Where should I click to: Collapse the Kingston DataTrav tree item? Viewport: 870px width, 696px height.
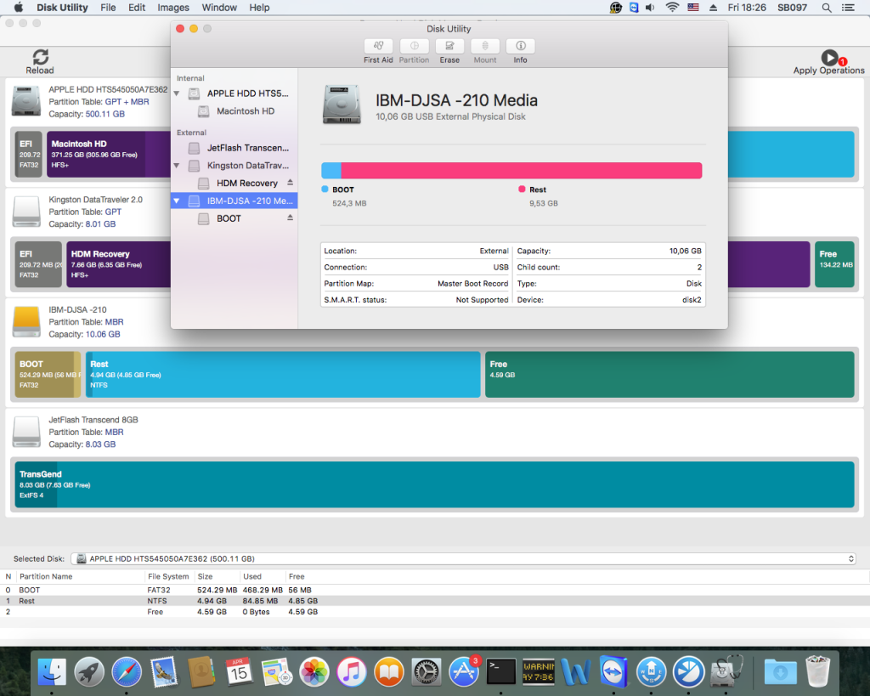[x=177, y=166]
